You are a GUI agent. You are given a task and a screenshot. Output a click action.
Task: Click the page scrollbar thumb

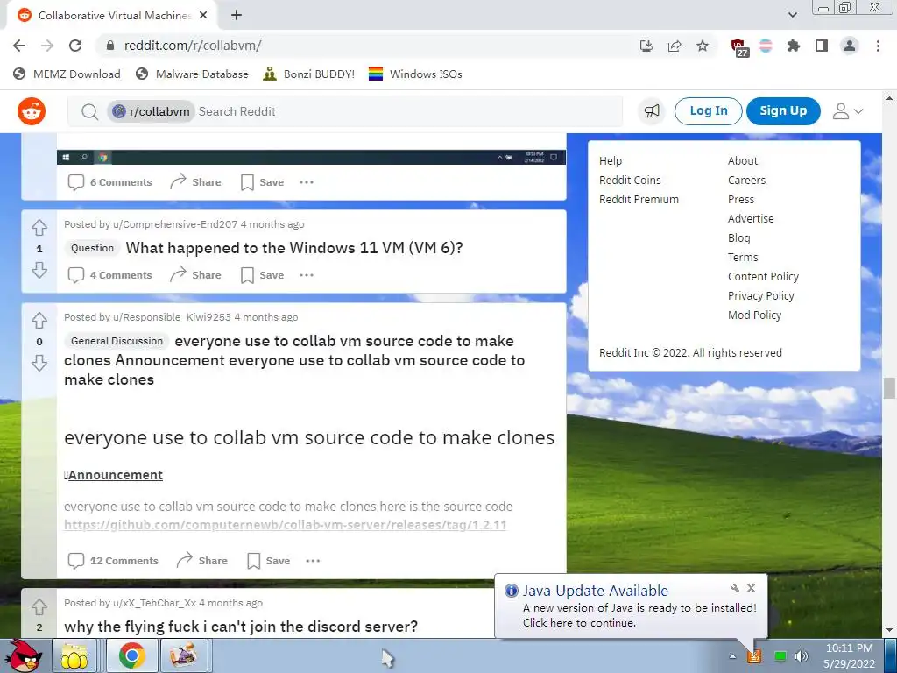click(x=889, y=388)
